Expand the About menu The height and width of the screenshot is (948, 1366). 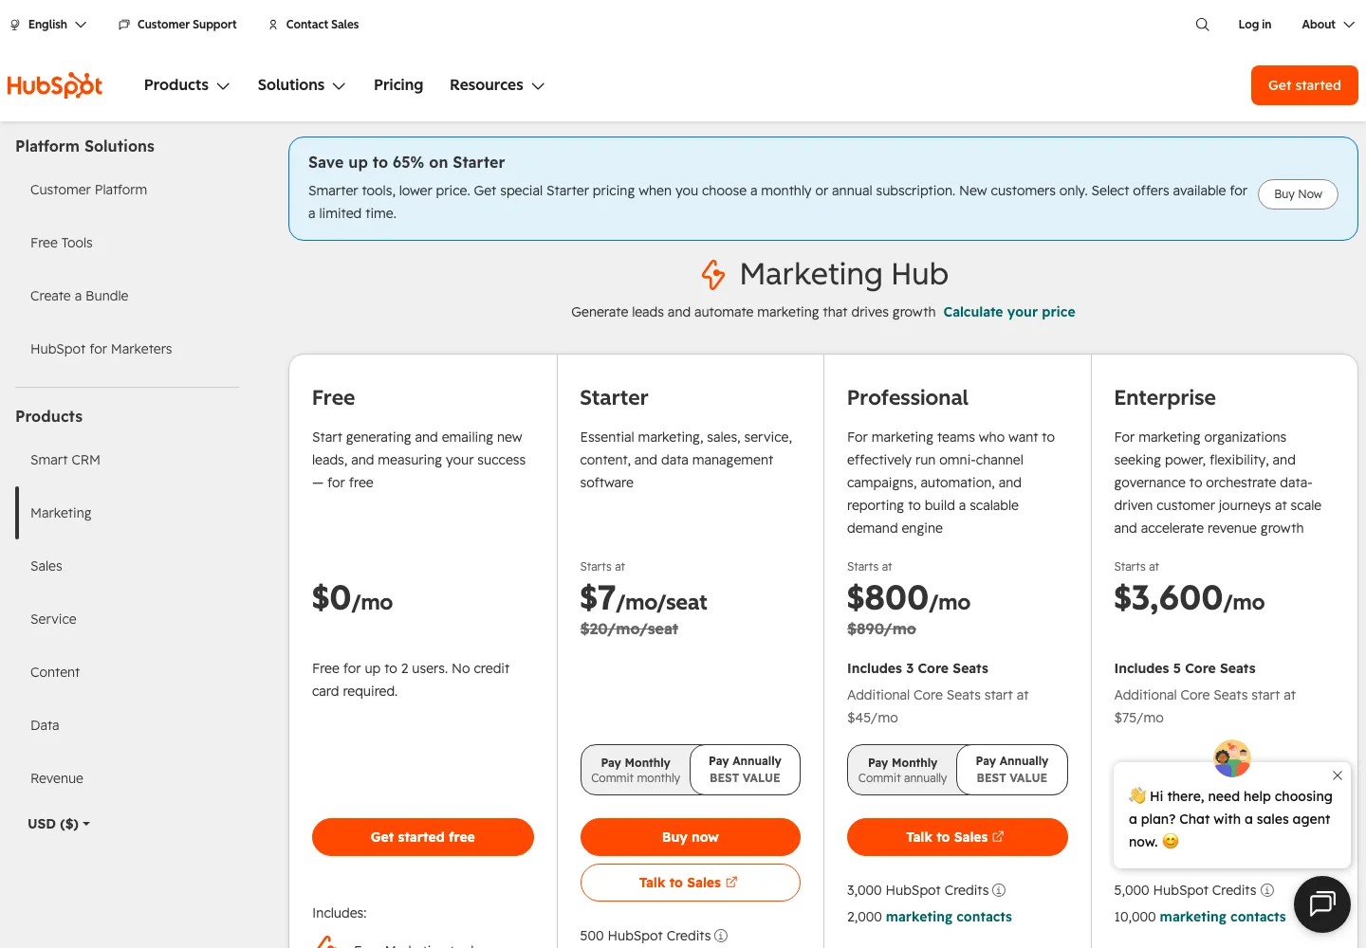click(x=1328, y=25)
